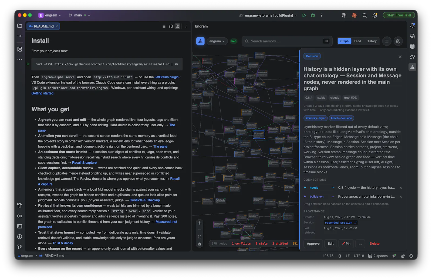Screen dimensions: 432x279
Task: Switch README to preview-only view
Action: [x=177, y=26]
